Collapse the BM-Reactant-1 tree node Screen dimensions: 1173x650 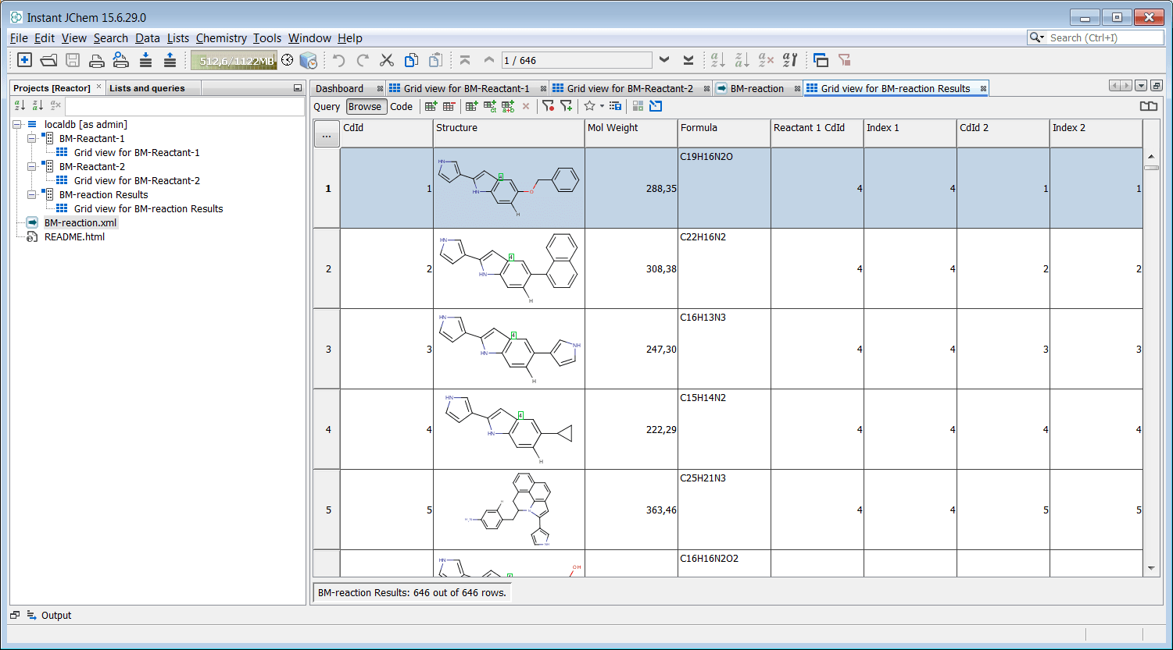click(32, 139)
